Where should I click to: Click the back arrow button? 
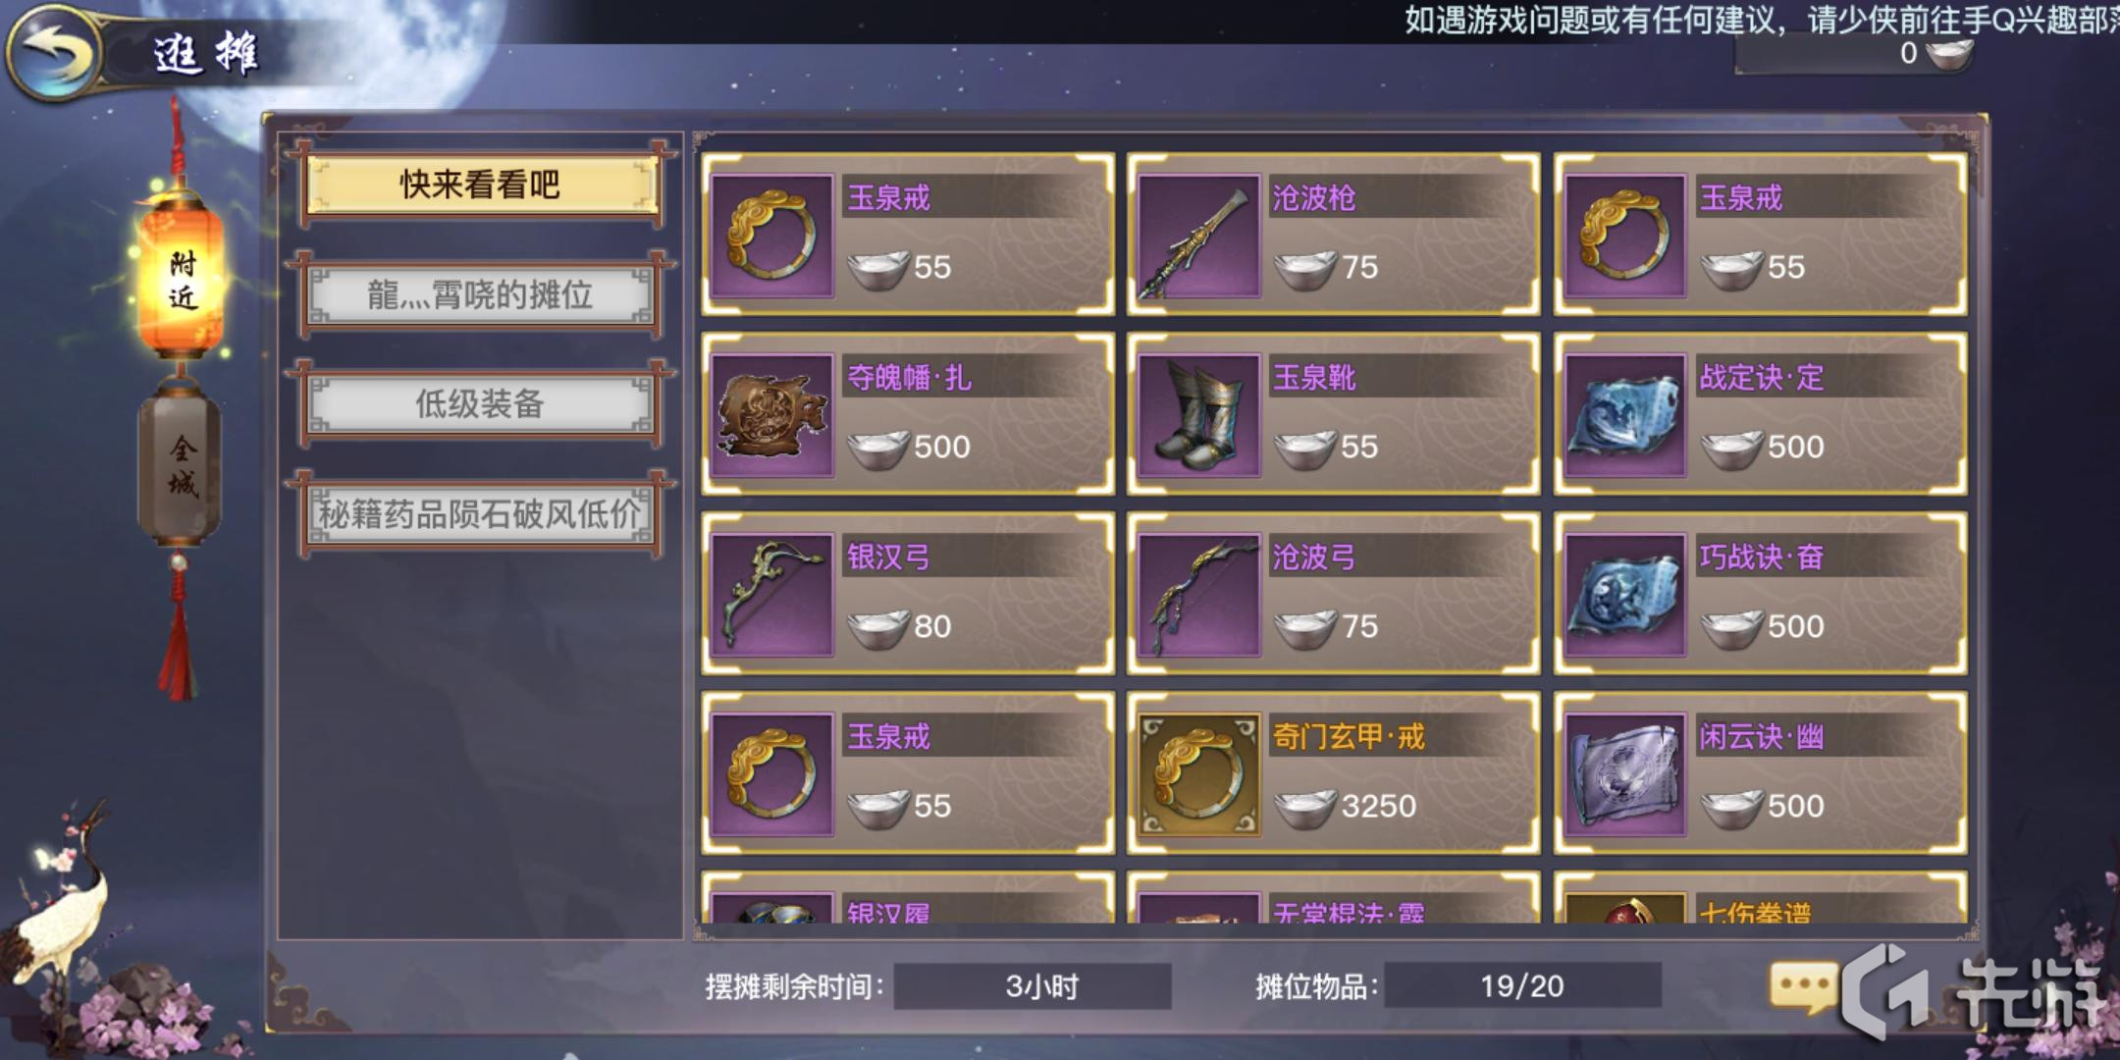pos(54,52)
